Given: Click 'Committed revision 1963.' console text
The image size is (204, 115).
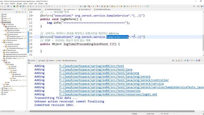Looking at the screenshot, I should tap(54, 105).
